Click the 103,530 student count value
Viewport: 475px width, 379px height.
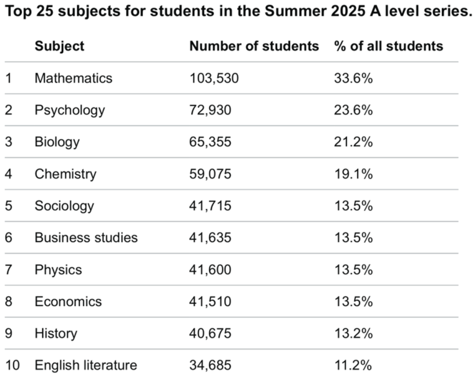tap(214, 78)
